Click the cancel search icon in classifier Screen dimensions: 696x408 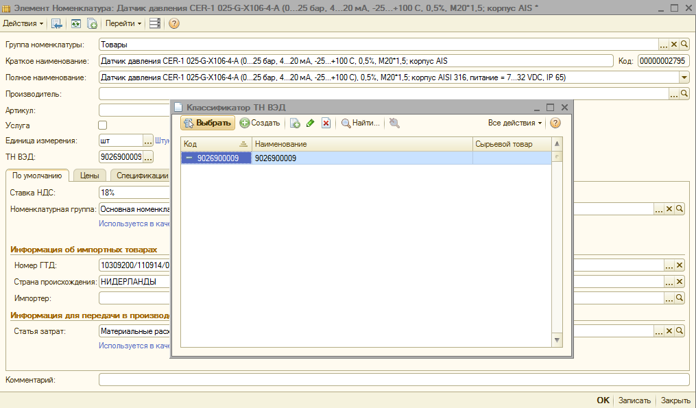[x=394, y=123]
